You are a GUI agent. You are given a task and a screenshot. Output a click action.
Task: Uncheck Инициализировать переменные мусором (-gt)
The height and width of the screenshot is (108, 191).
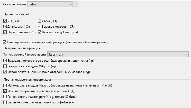[5, 91]
